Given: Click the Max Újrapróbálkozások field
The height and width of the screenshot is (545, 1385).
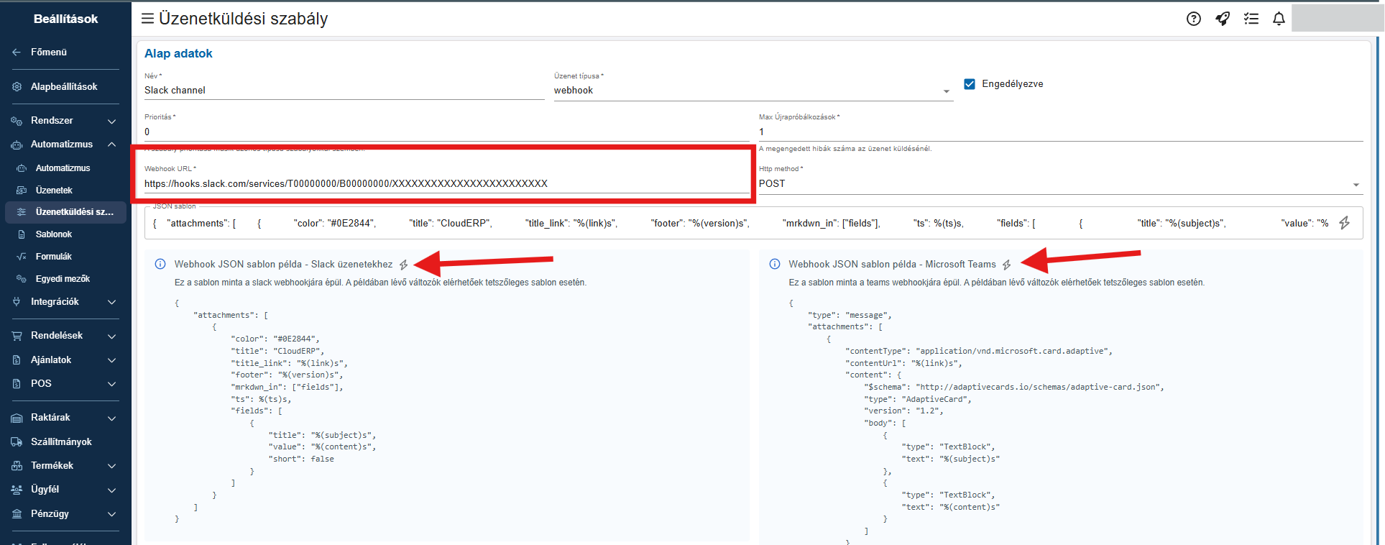Looking at the screenshot, I should [x=1061, y=132].
